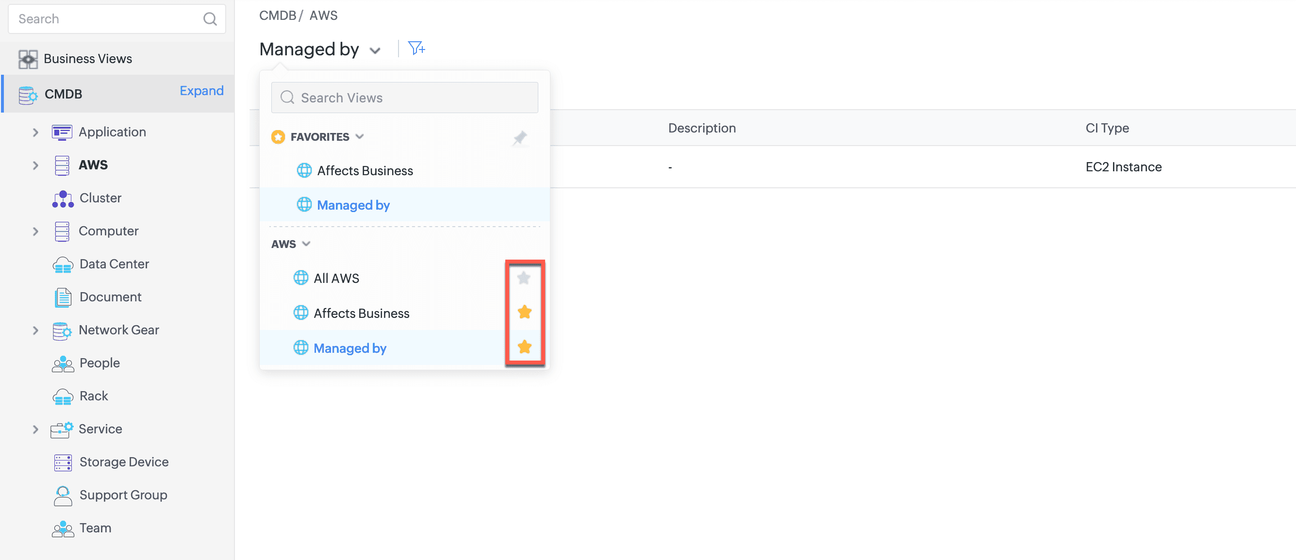
Task: Open Business Views in the sidebar
Action: point(87,59)
